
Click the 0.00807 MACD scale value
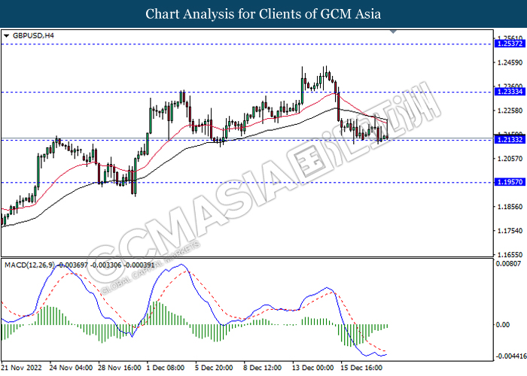pyautogui.click(x=508, y=264)
